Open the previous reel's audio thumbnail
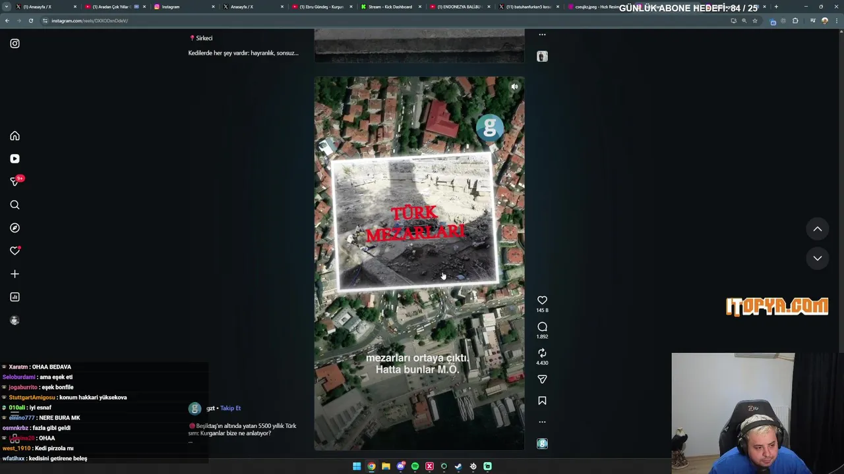The height and width of the screenshot is (474, 844). (x=542, y=57)
